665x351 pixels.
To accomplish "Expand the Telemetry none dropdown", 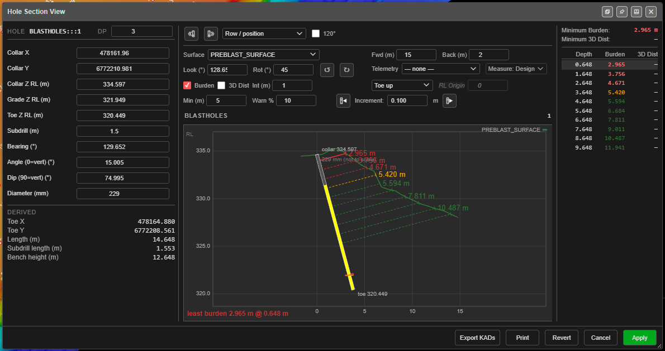I will tap(441, 69).
